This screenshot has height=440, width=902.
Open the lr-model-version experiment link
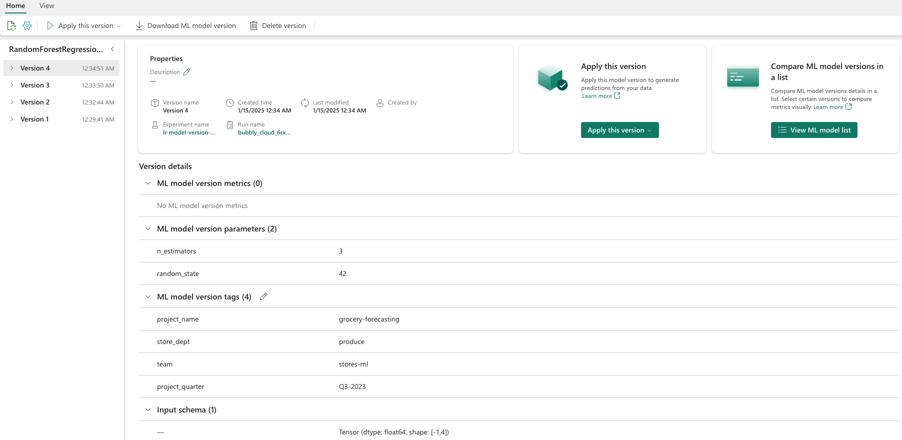click(x=189, y=132)
